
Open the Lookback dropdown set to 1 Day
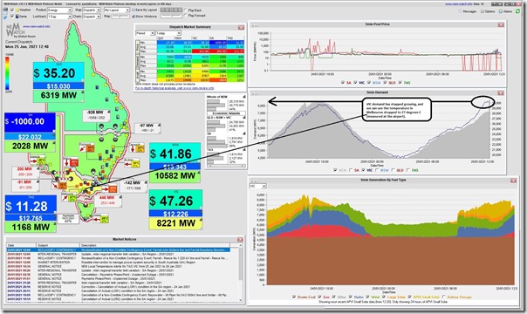(60, 16)
